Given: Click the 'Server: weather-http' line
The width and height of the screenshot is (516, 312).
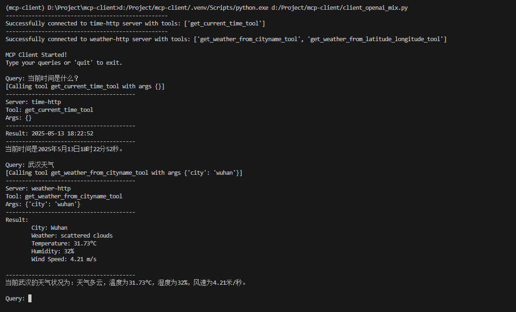Looking at the screenshot, I should pos(38,188).
